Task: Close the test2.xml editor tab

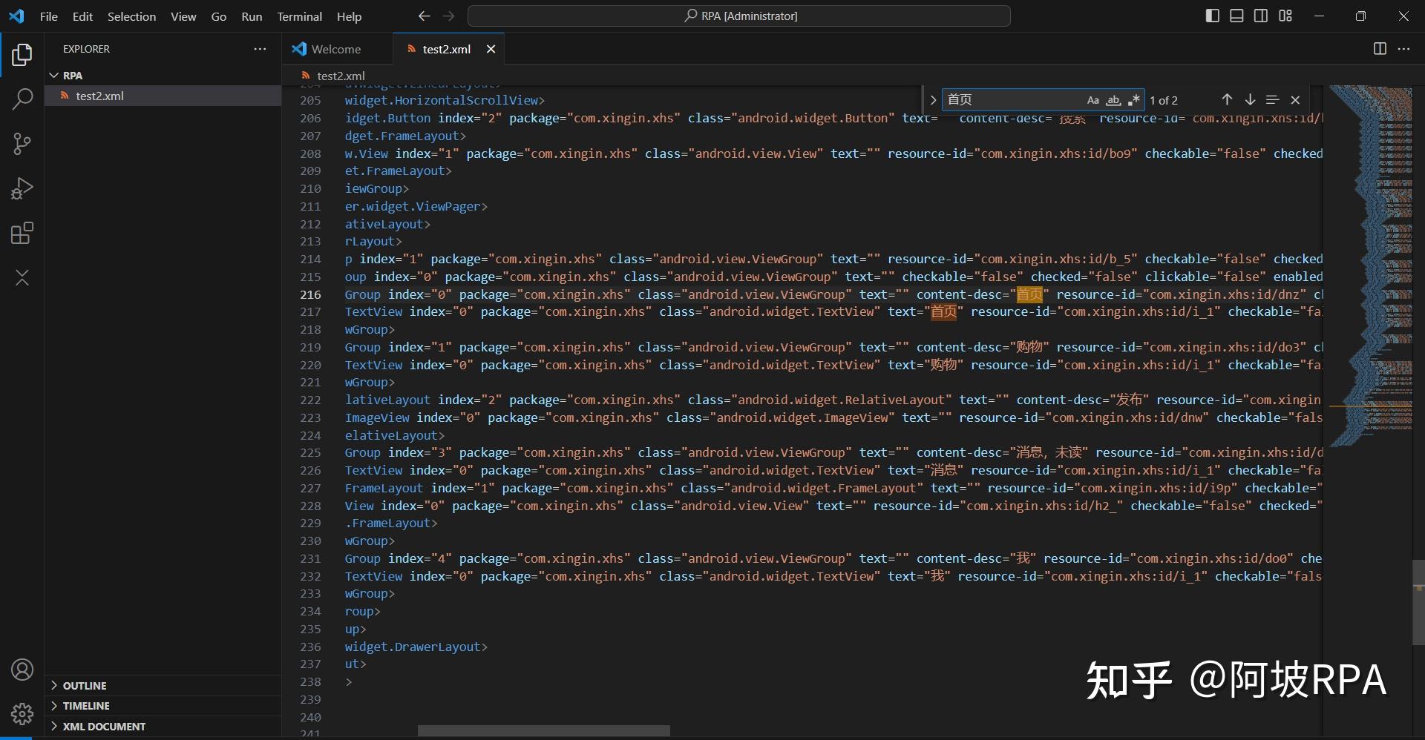Action: [x=491, y=49]
